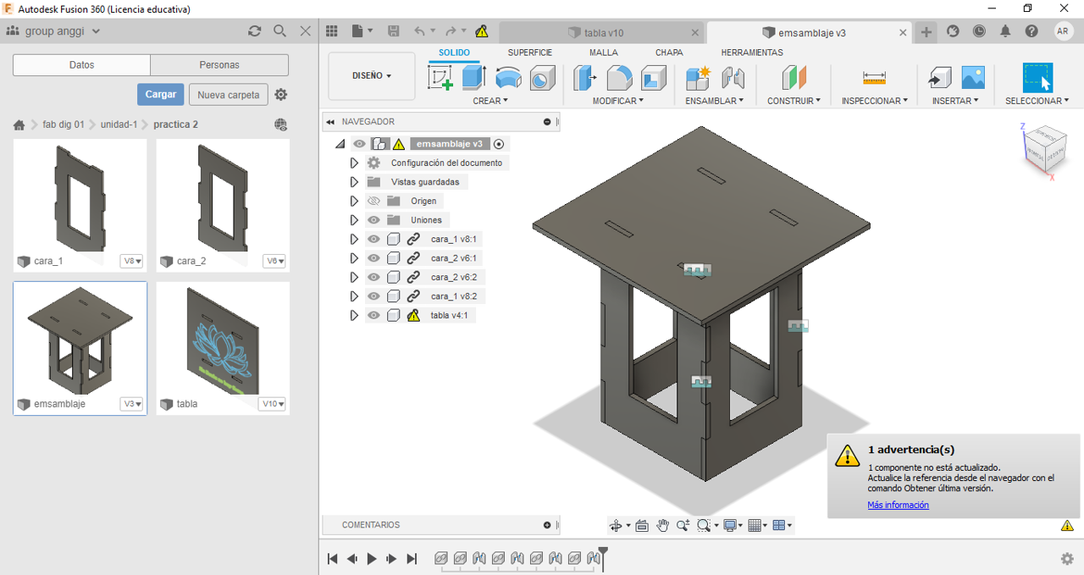Switch to the SUPERFICIE tab
1084x575 pixels.
[529, 53]
